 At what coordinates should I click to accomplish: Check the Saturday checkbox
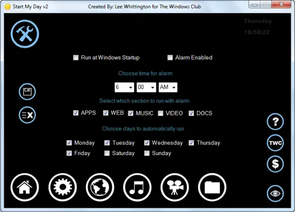coord(107,153)
